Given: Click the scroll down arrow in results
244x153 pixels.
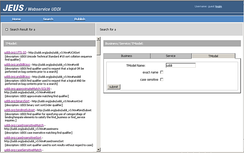Looking at the screenshot, I should (x=99, y=149).
